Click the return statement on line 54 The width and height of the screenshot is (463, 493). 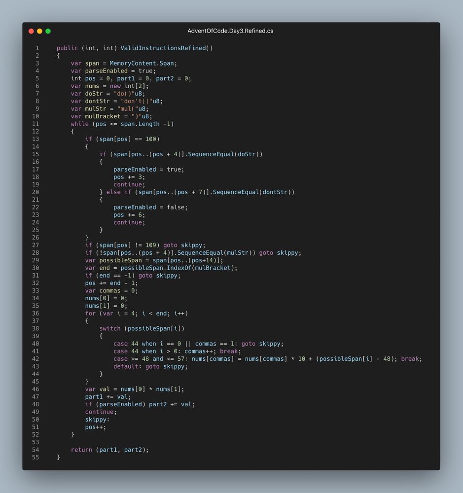coord(81,450)
